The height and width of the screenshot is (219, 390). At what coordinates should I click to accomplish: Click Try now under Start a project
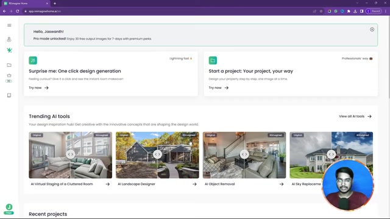[x=218, y=88]
